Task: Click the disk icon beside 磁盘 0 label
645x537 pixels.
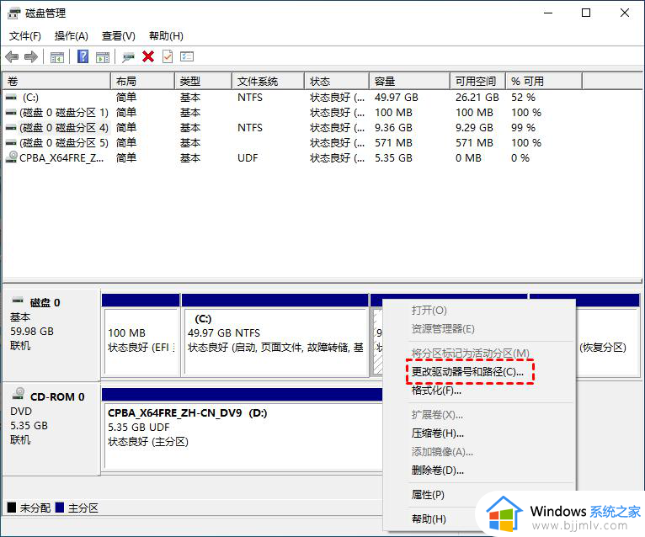Action: pos(18,300)
